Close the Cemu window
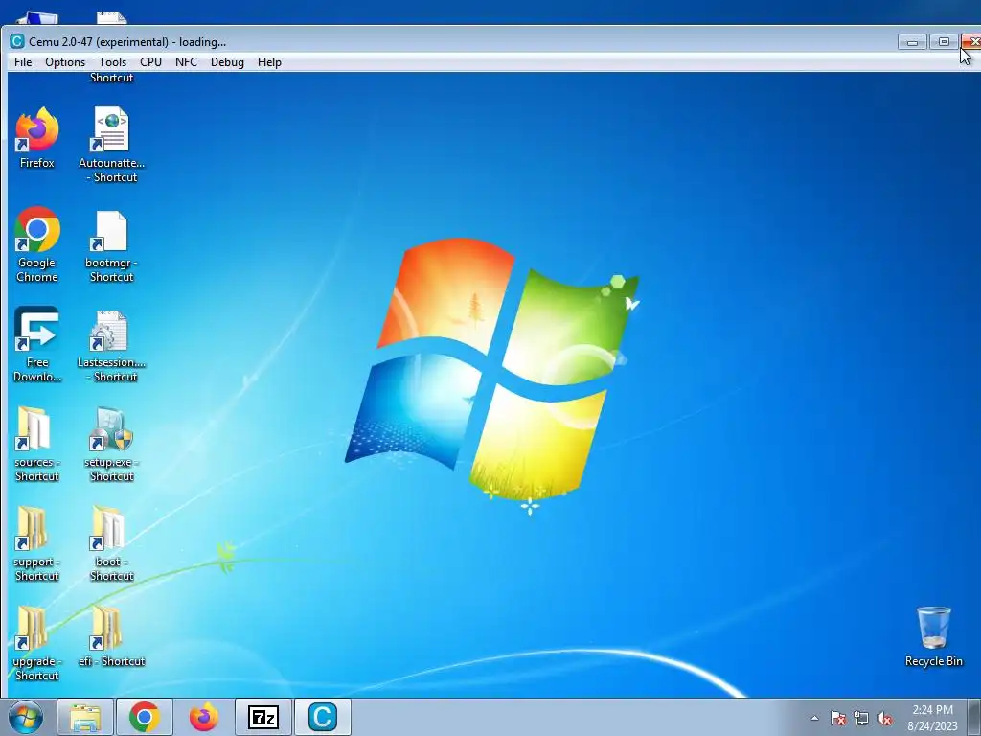The height and width of the screenshot is (736, 981). point(971,42)
